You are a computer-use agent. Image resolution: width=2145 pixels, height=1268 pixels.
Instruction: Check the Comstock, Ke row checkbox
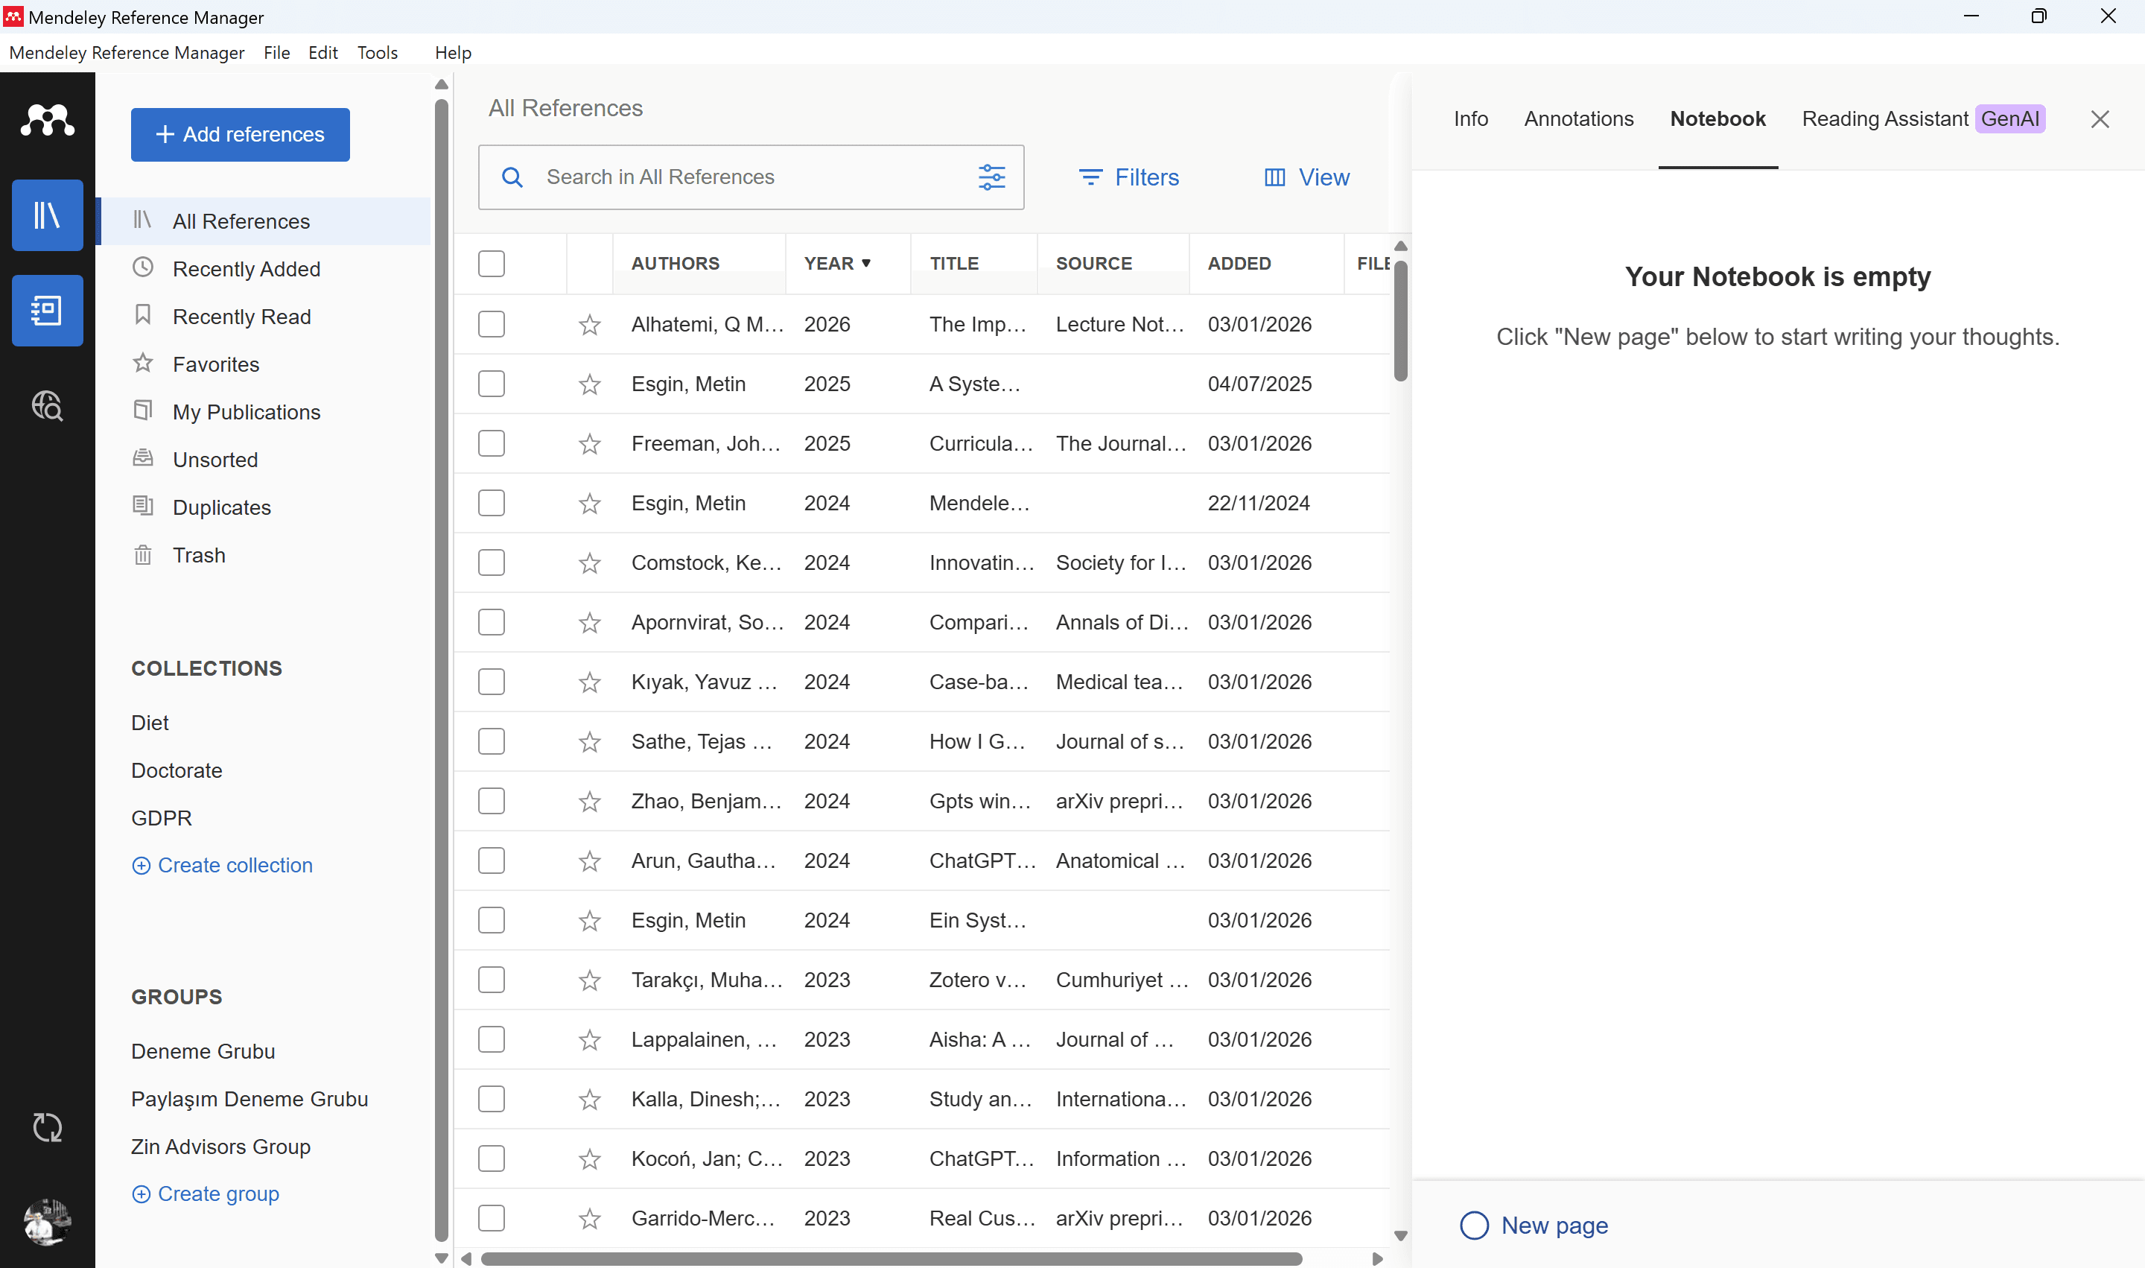tap(491, 562)
